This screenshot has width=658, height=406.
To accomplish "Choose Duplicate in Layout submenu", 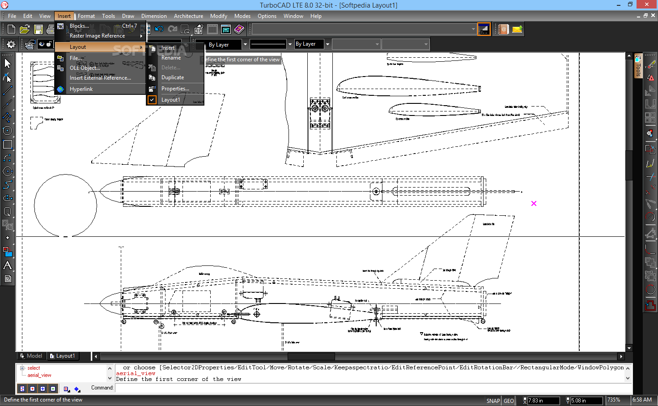I will tap(175, 77).
